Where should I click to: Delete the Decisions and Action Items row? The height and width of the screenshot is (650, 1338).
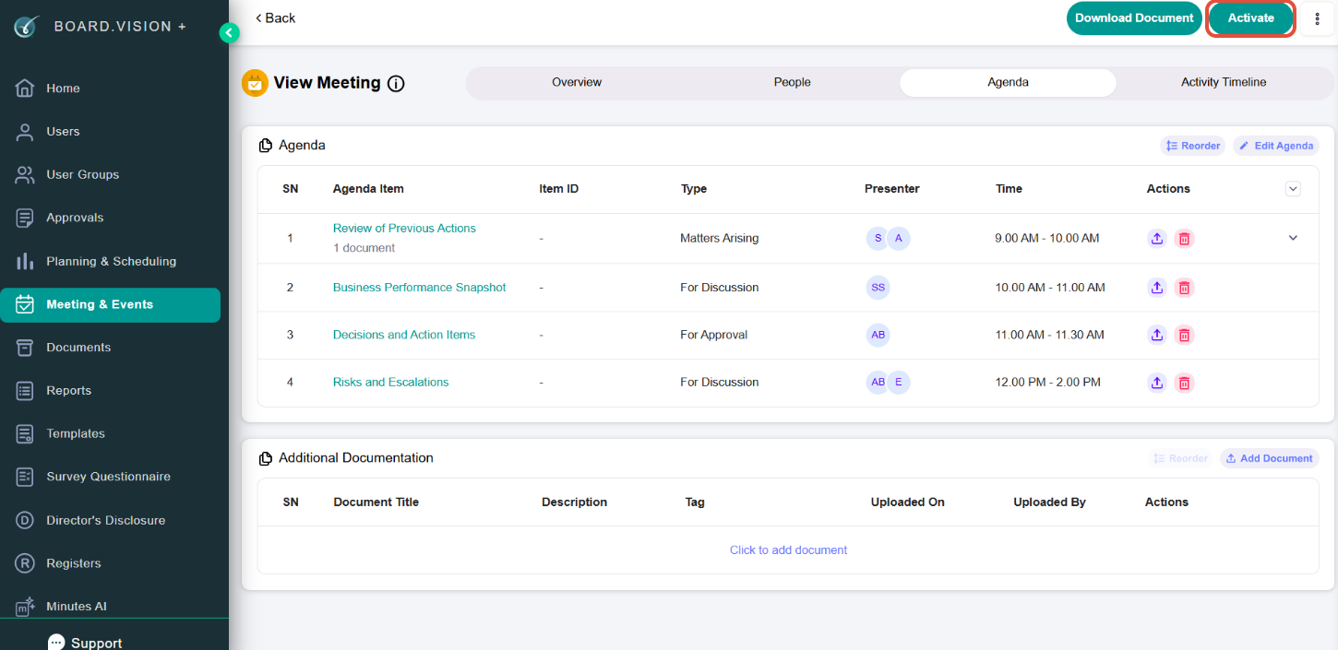(1185, 335)
